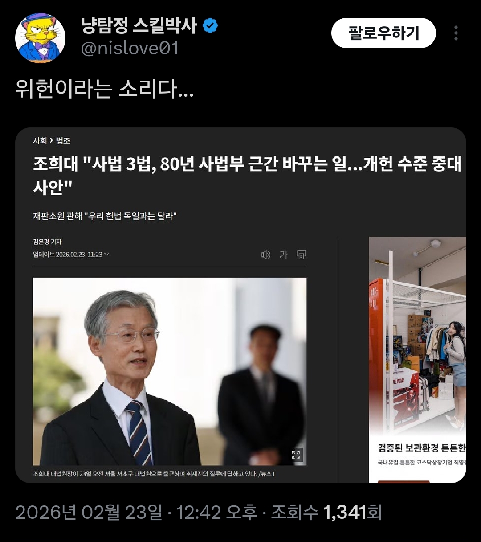The height and width of the screenshot is (542, 481).
Task: Click the 김은경 기자 reporter byline
Action: tap(47, 242)
